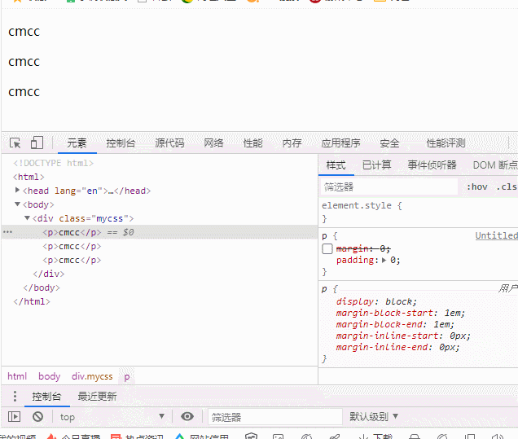Enable the margin: 0 property checkbox
518x439 pixels.
327,248
